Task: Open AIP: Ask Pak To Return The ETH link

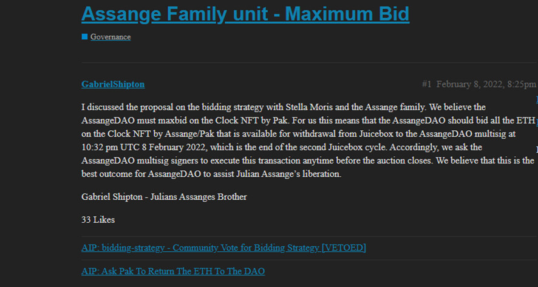Action: tap(173, 271)
